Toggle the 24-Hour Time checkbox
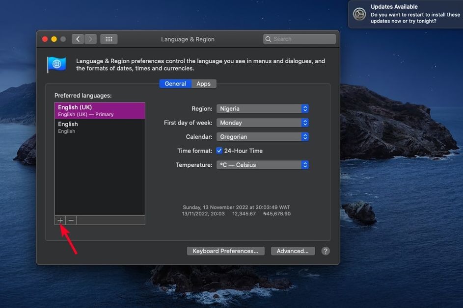The width and height of the screenshot is (463, 308). pos(219,151)
